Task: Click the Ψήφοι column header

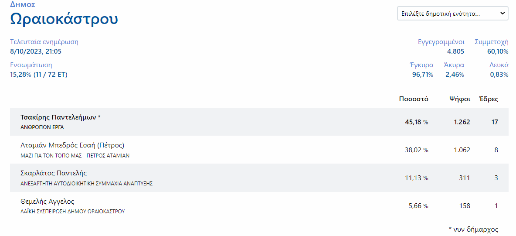Action: pos(460,99)
